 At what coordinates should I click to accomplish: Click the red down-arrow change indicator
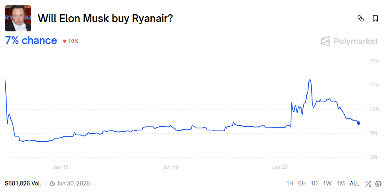[x=64, y=41]
